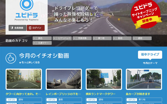
Task: Click the ユピドラ circular logo
Action: (x=27, y=4)
